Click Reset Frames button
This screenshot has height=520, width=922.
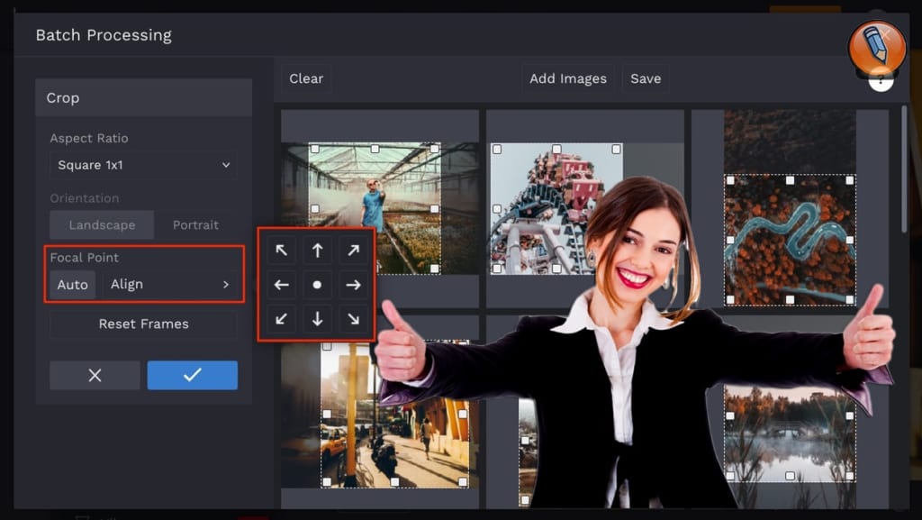pos(143,324)
